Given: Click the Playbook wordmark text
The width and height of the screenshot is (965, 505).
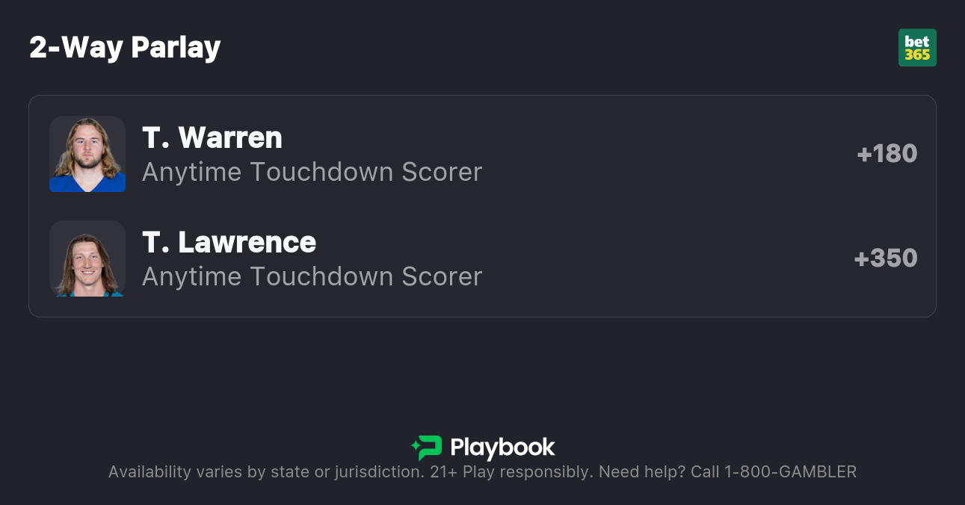Looking at the screenshot, I should (x=502, y=447).
